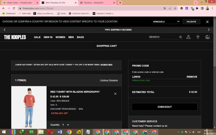
Task: Remove the red T-shirt from cart
Action: tap(115, 94)
